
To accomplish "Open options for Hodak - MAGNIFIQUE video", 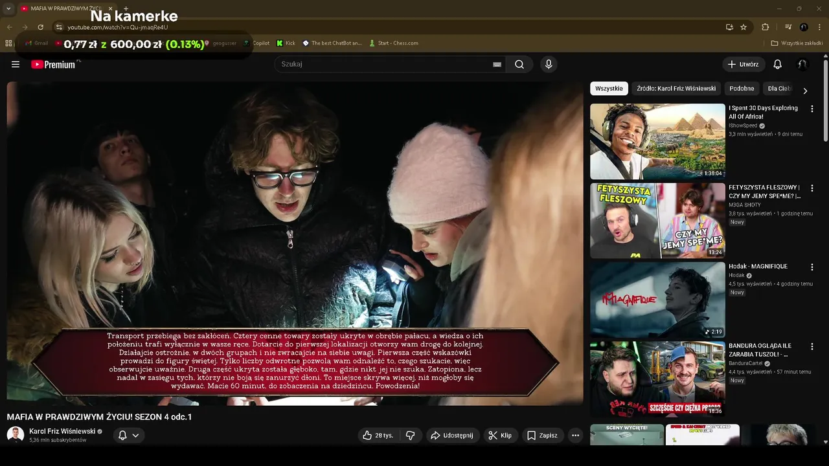I will 812,267.
